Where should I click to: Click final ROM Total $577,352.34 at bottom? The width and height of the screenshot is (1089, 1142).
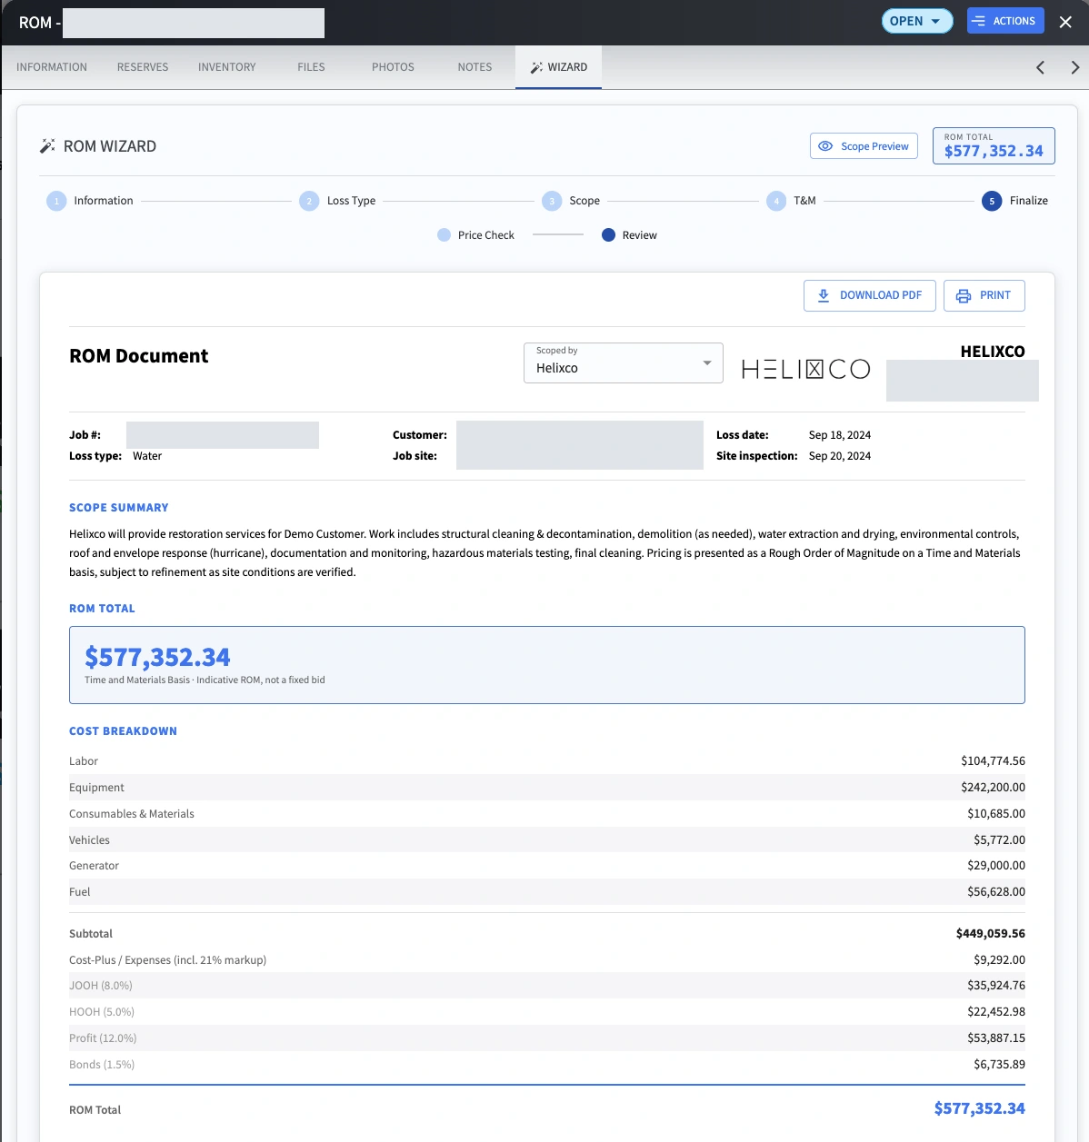pyautogui.click(x=979, y=1108)
